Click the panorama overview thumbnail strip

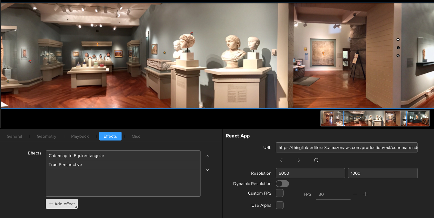tap(375, 118)
